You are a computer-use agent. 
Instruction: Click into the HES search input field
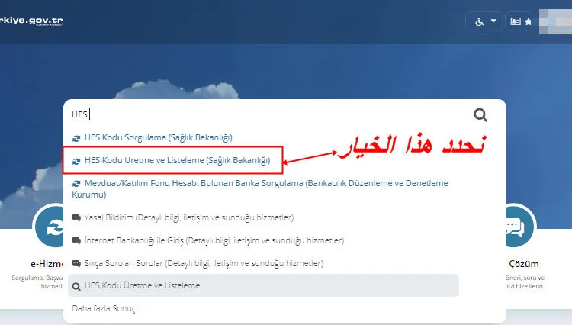click(x=270, y=114)
